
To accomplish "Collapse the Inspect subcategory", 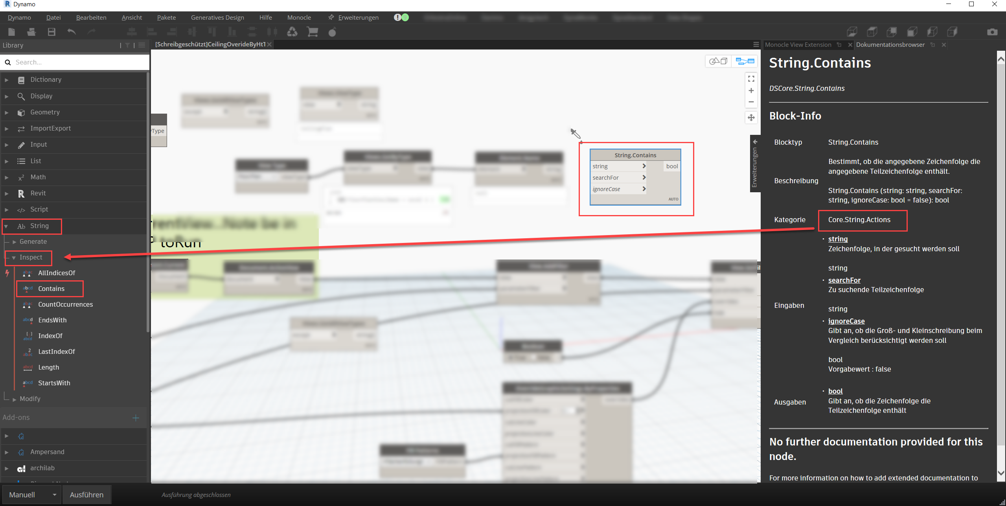I will tap(14, 258).
